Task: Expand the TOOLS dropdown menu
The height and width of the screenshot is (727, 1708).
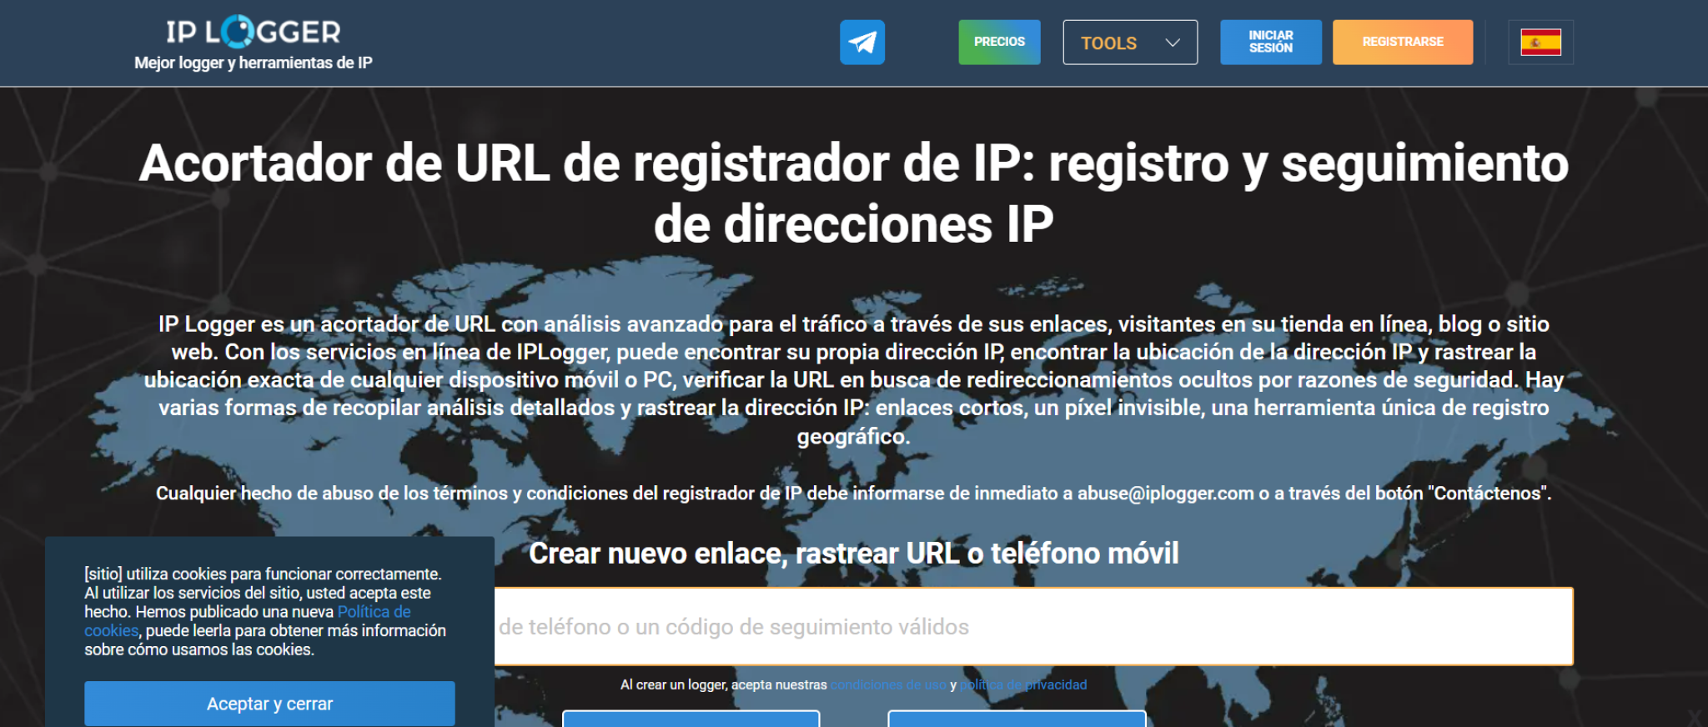Action: (x=1130, y=43)
